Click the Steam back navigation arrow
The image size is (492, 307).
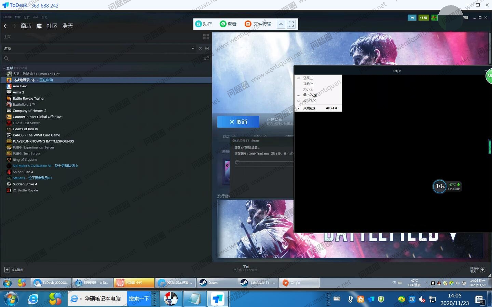[x=5, y=26]
